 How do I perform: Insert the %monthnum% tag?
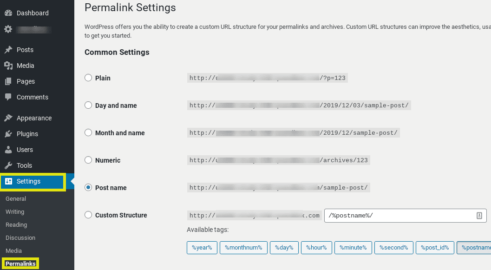(x=243, y=247)
